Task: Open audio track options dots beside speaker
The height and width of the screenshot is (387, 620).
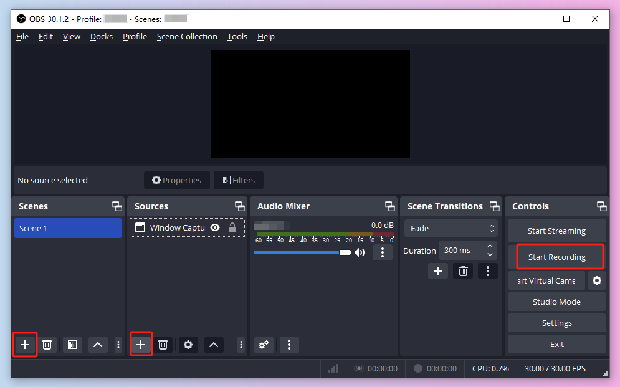Action: point(383,252)
